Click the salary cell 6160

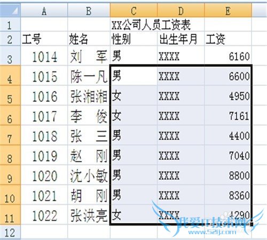tap(228, 55)
